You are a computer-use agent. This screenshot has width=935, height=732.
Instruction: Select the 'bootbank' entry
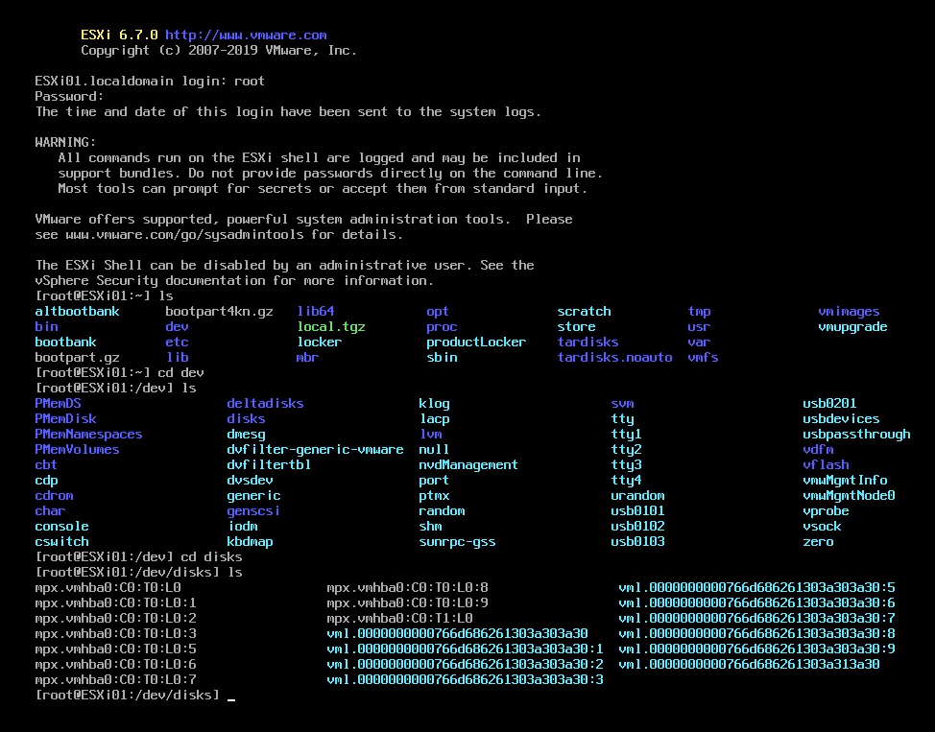(x=65, y=342)
